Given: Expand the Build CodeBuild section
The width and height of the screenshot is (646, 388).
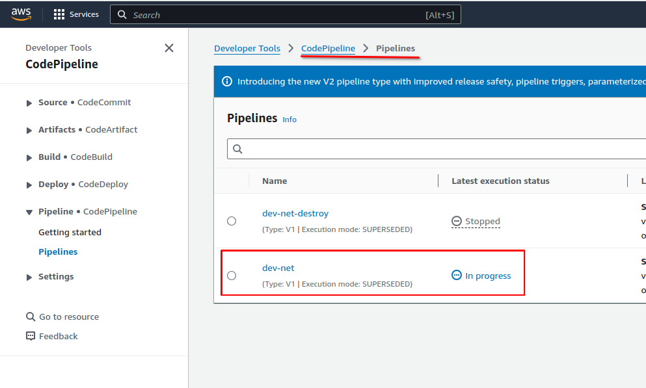Looking at the screenshot, I should click(x=29, y=157).
